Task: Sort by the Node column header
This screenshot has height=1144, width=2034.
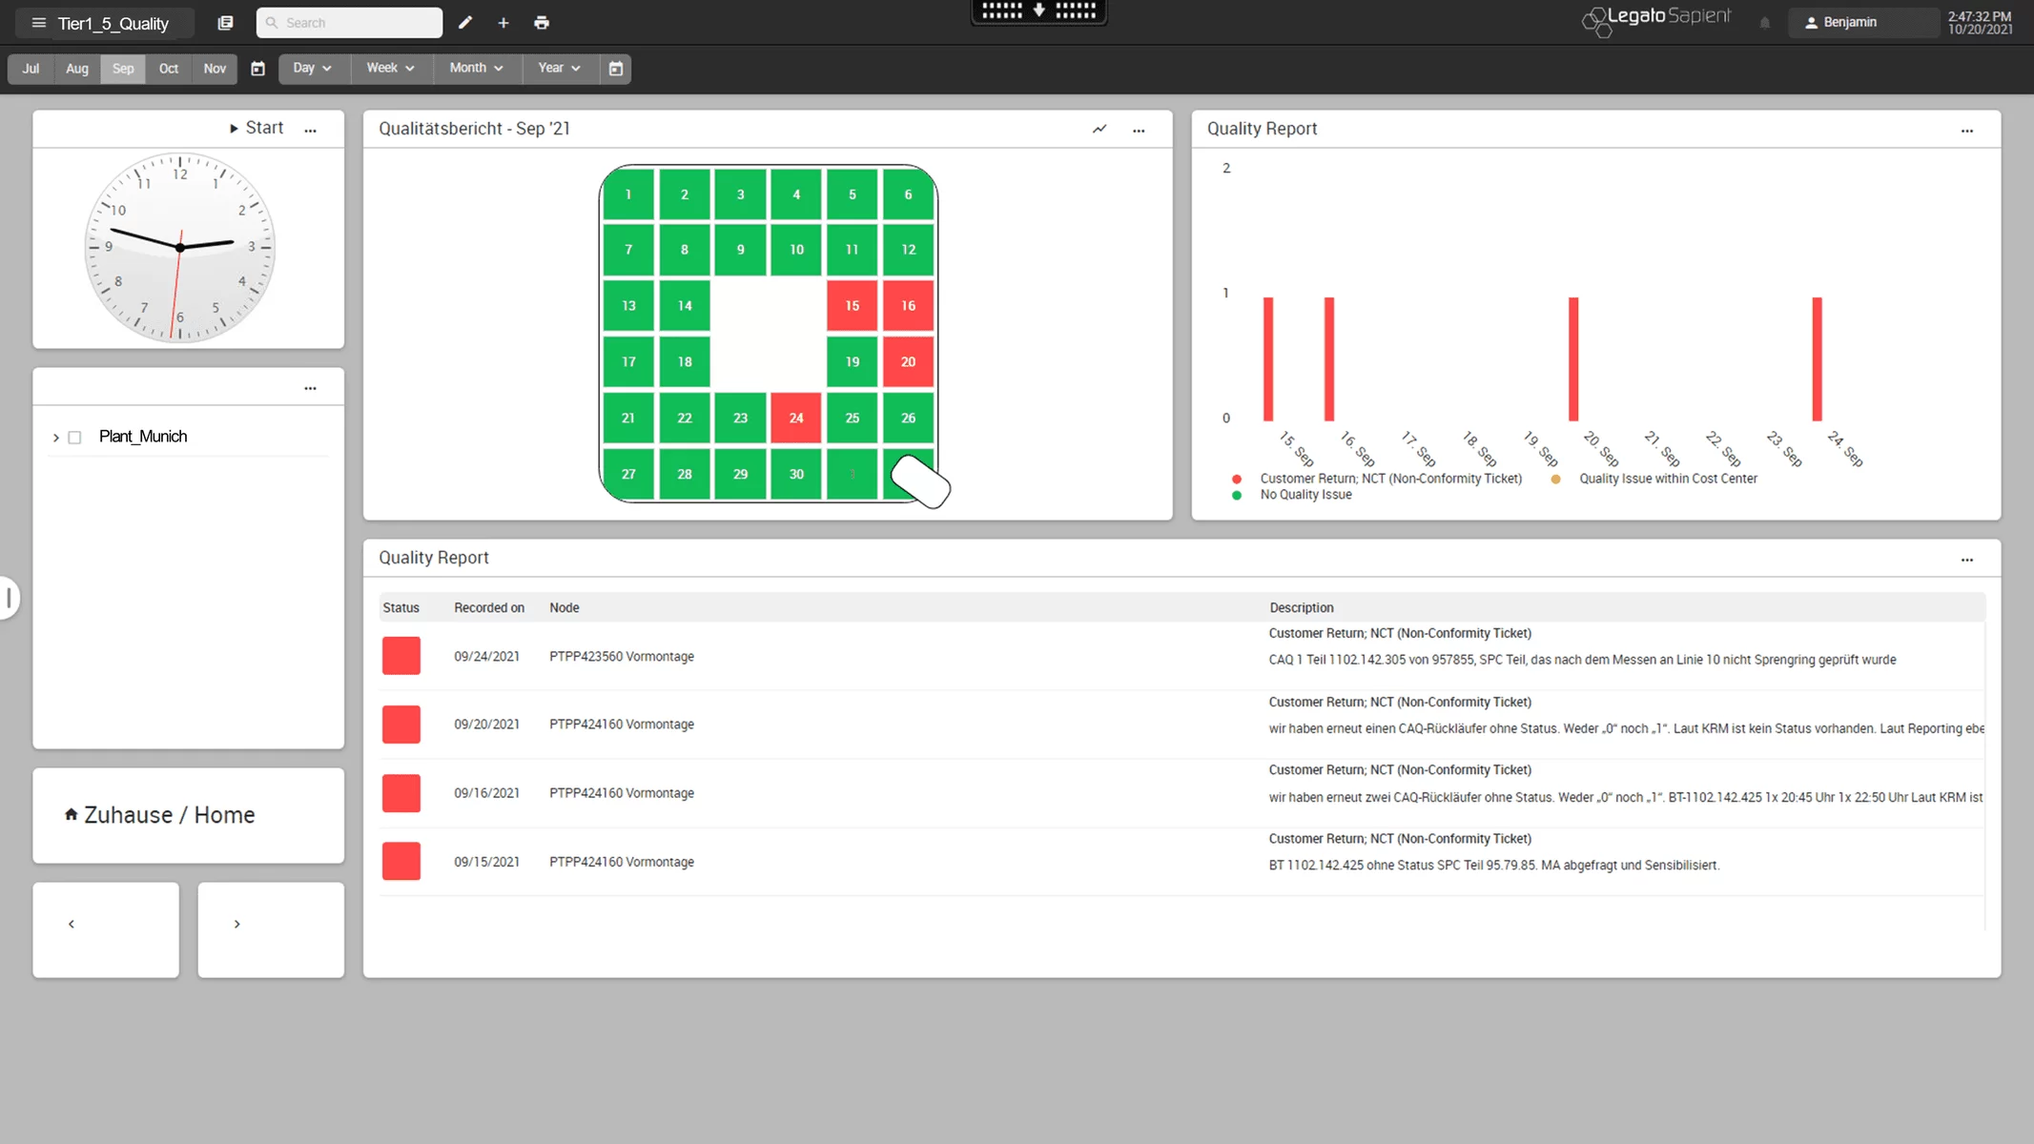Action: click(x=565, y=608)
